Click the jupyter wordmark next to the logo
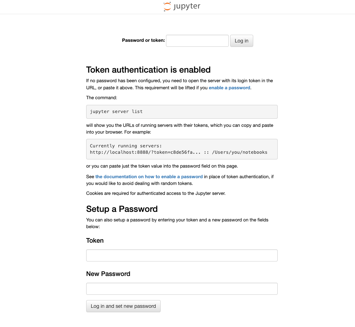355x327 pixels. pos(187,6)
